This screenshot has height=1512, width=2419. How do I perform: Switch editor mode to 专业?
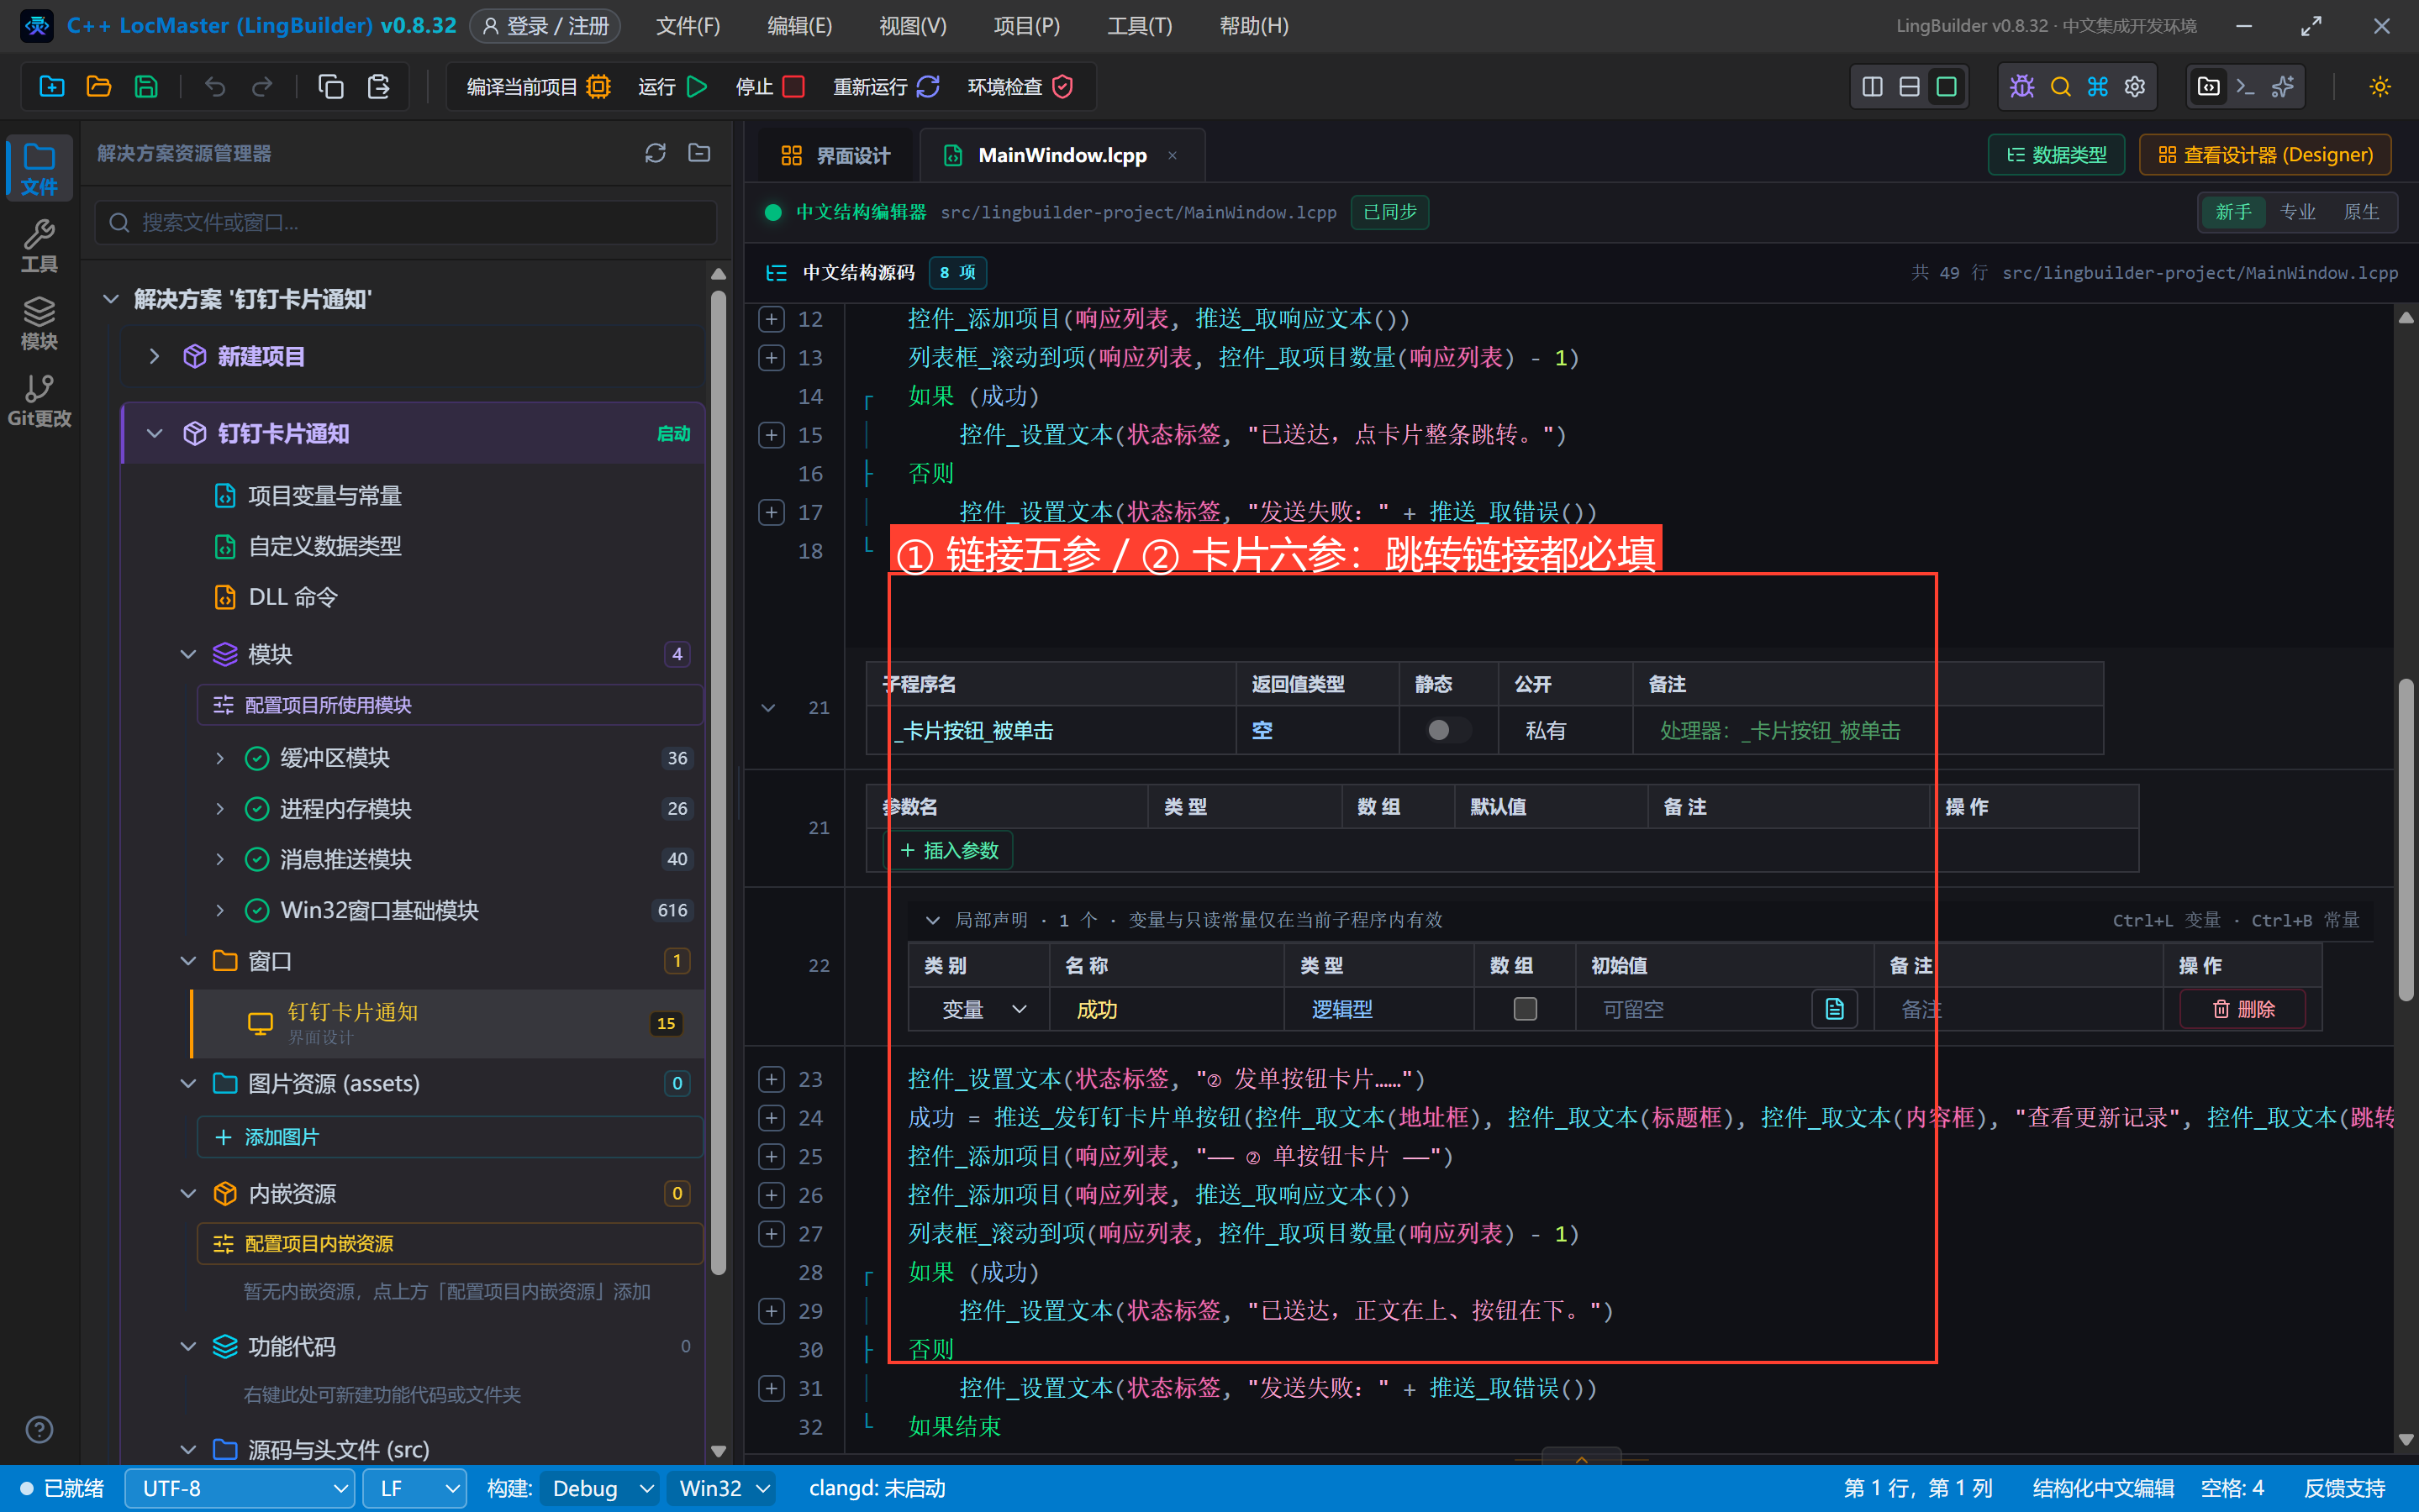(x=2297, y=212)
